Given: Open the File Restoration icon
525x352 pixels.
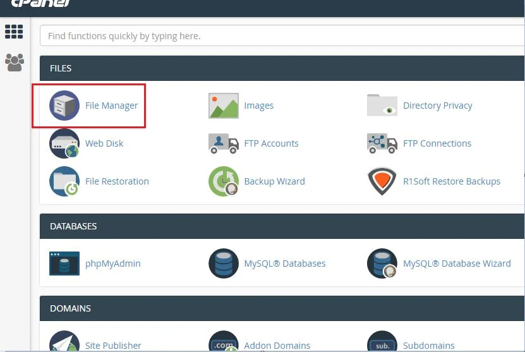Looking at the screenshot, I should point(64,181).
